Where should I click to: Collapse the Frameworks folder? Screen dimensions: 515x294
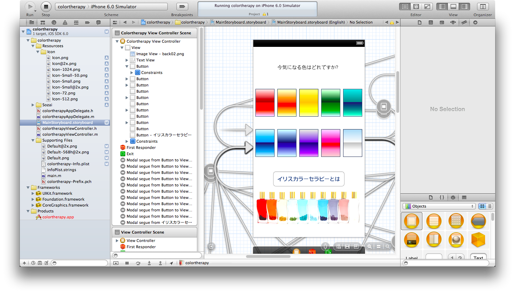tap(28, 187)
